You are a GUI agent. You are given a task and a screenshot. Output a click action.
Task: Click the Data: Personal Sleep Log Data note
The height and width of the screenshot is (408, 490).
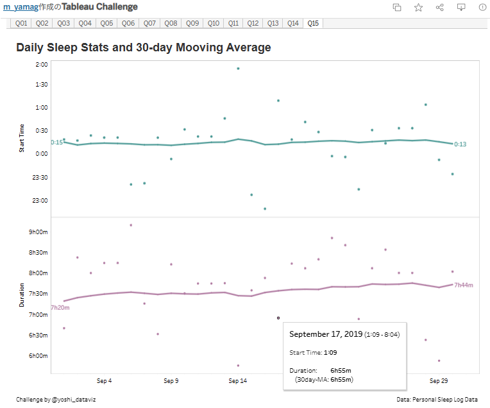click(437, 400)
